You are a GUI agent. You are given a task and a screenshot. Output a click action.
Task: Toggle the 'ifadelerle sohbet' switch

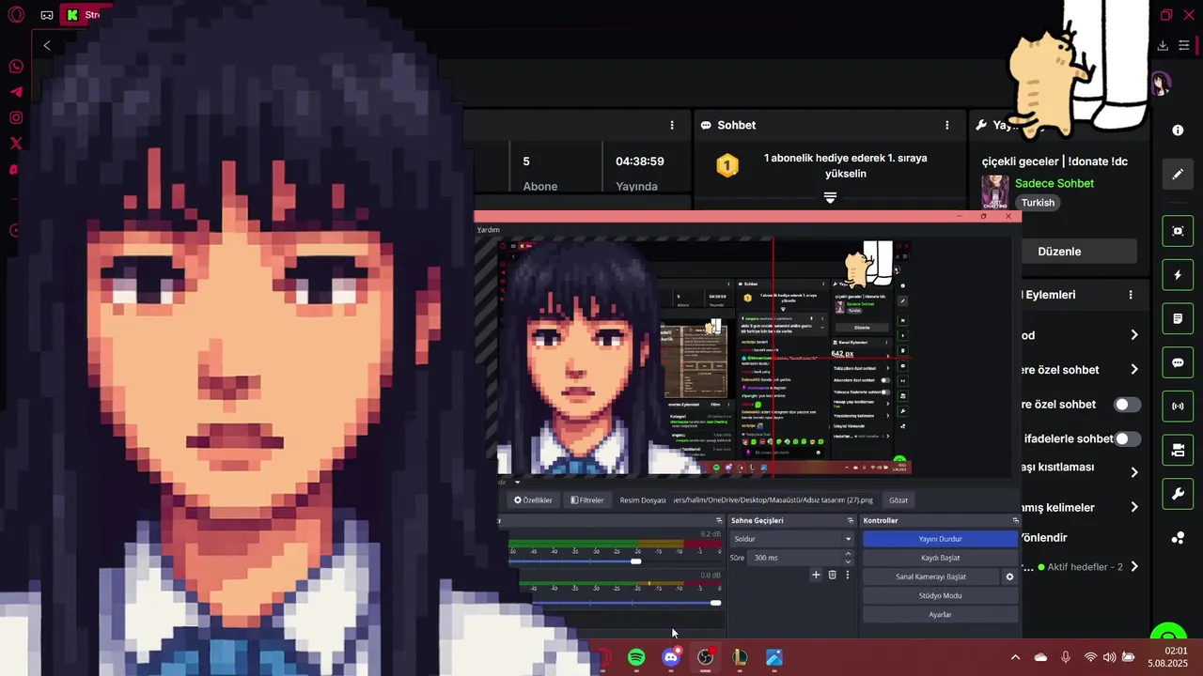(1127, 438)
